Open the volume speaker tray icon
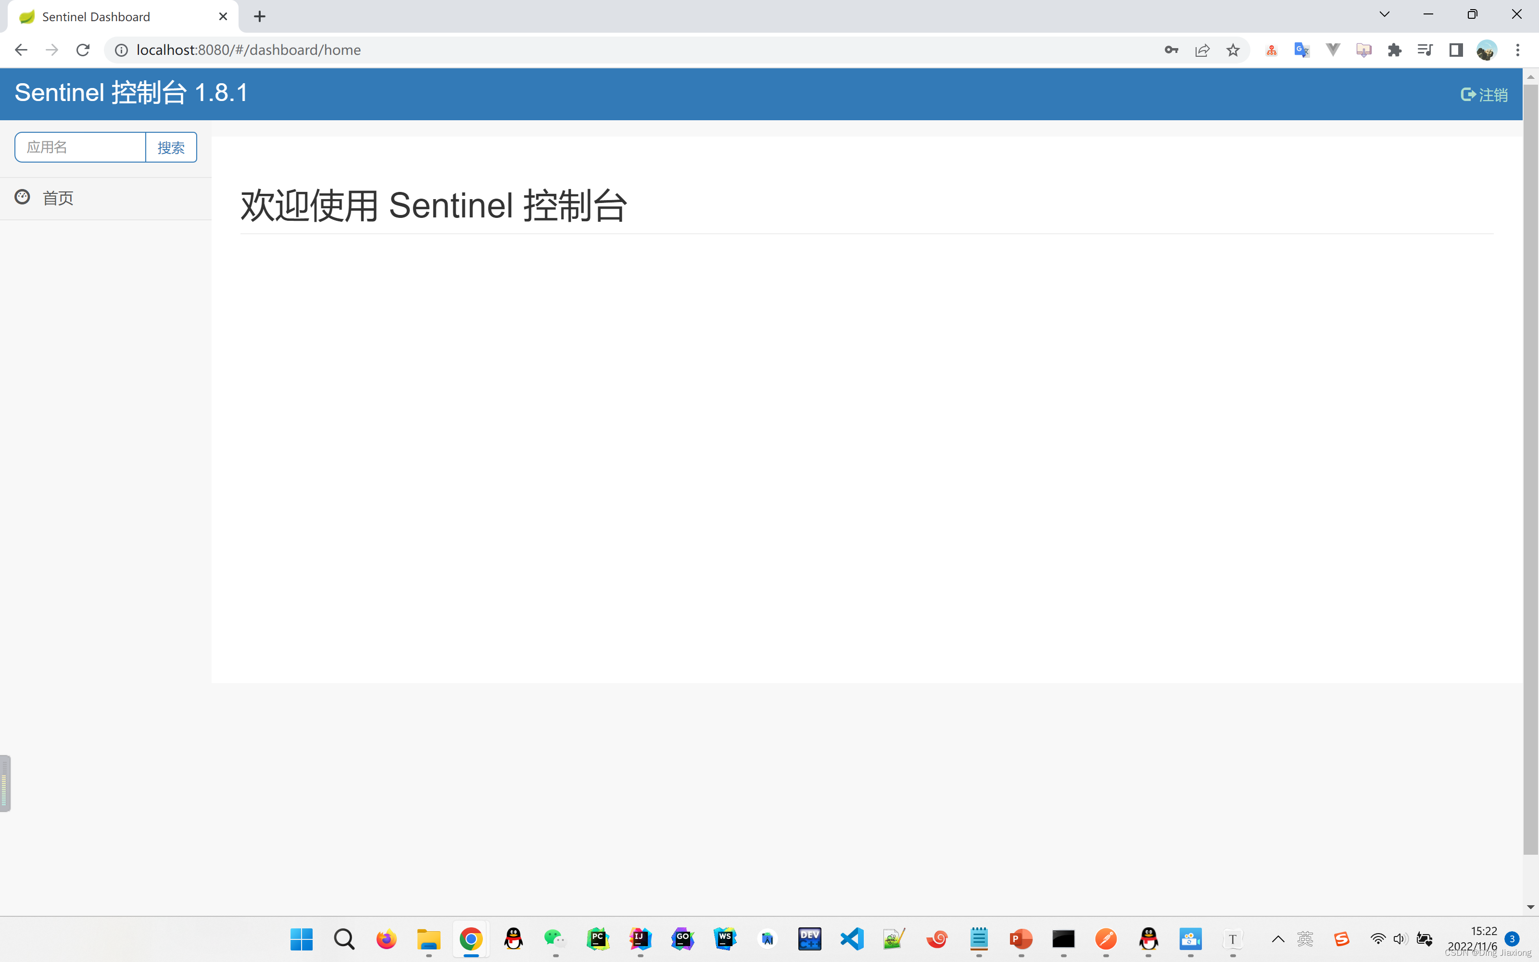Image resolution: width=1539 pixels, height=962 pixels. tap(1400, 939)
